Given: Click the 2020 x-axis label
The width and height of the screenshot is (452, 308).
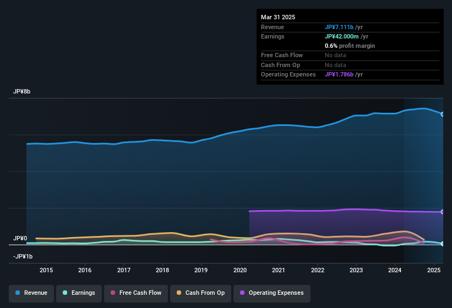Looking at the screenshot, I should pyautogui.click(x=240, y=270).
